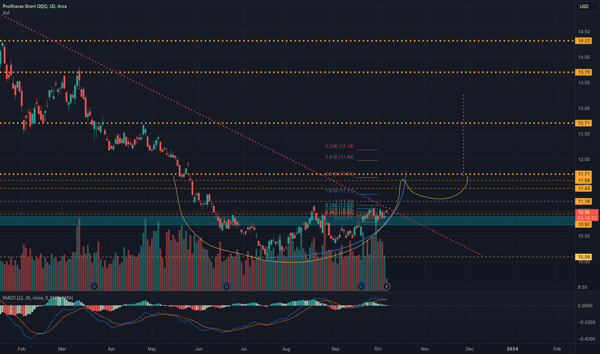The height and width of the screenshot is (354, 600).
Task: Click the 0.786 (11.03) Fibonacci level label
Action: coord(339,205)
